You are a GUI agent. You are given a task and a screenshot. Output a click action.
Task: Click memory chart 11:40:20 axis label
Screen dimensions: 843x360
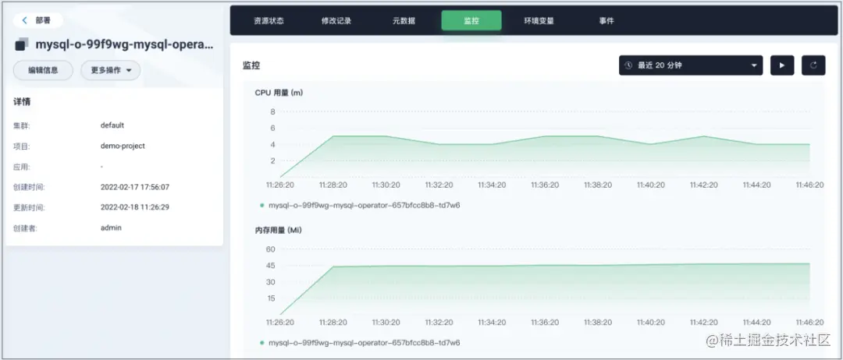point(650,322)
